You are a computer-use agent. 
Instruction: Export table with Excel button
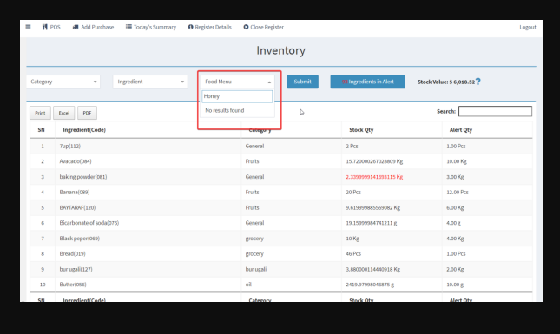pos(64,113)
